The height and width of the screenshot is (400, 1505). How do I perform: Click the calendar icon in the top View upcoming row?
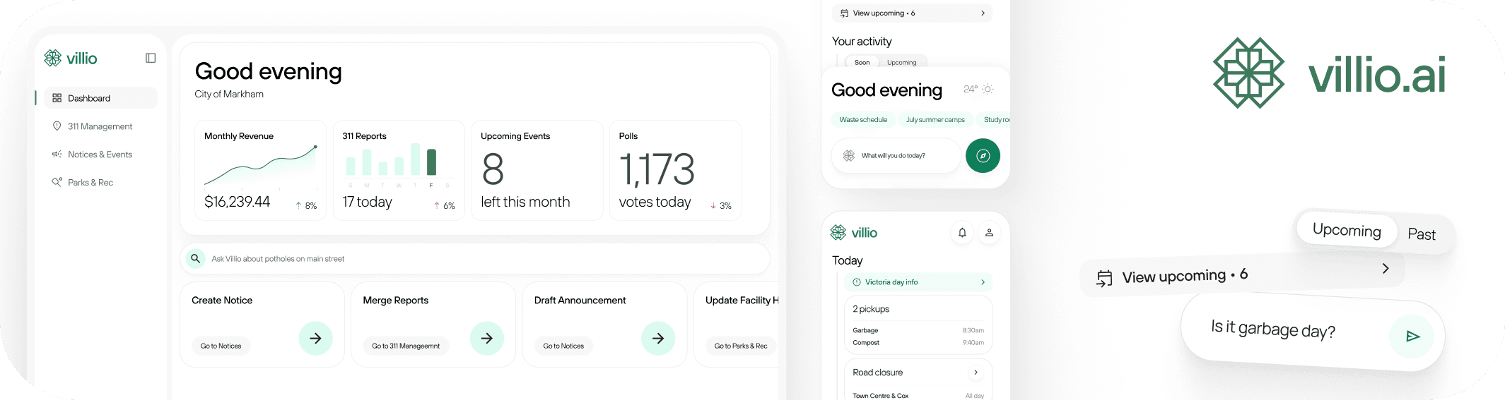[844, 13]
